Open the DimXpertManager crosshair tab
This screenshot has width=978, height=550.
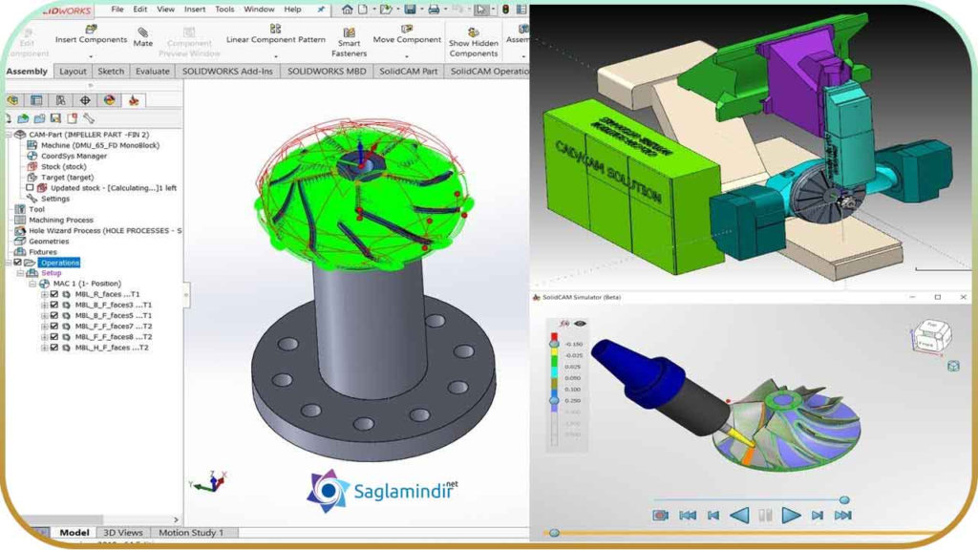85,100
